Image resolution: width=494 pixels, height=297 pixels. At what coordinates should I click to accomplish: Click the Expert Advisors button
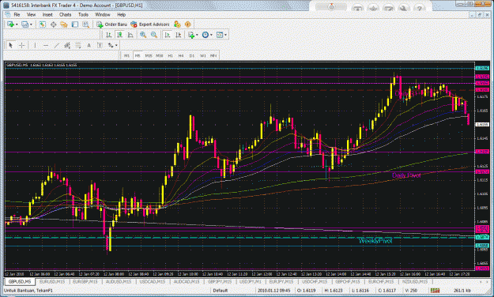(x=150, y=24)
